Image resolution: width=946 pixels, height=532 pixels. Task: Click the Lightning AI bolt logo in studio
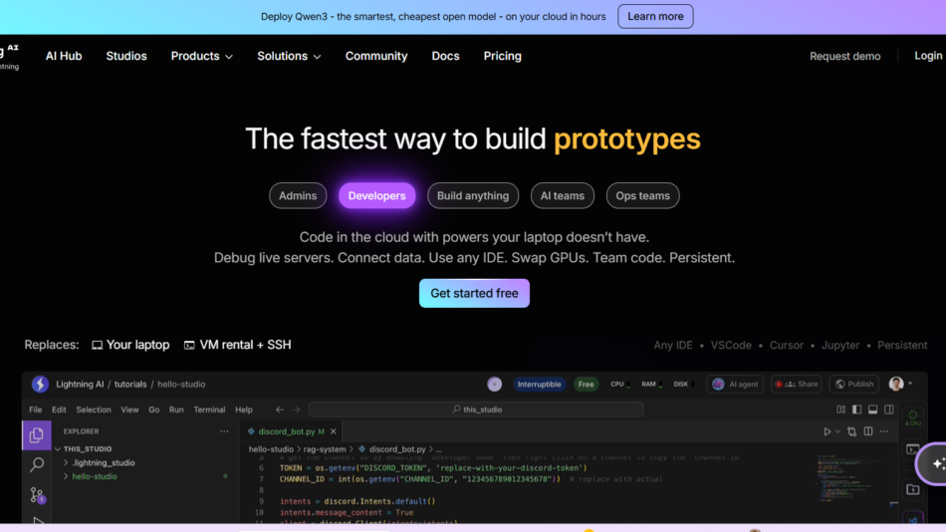(40, 384)
